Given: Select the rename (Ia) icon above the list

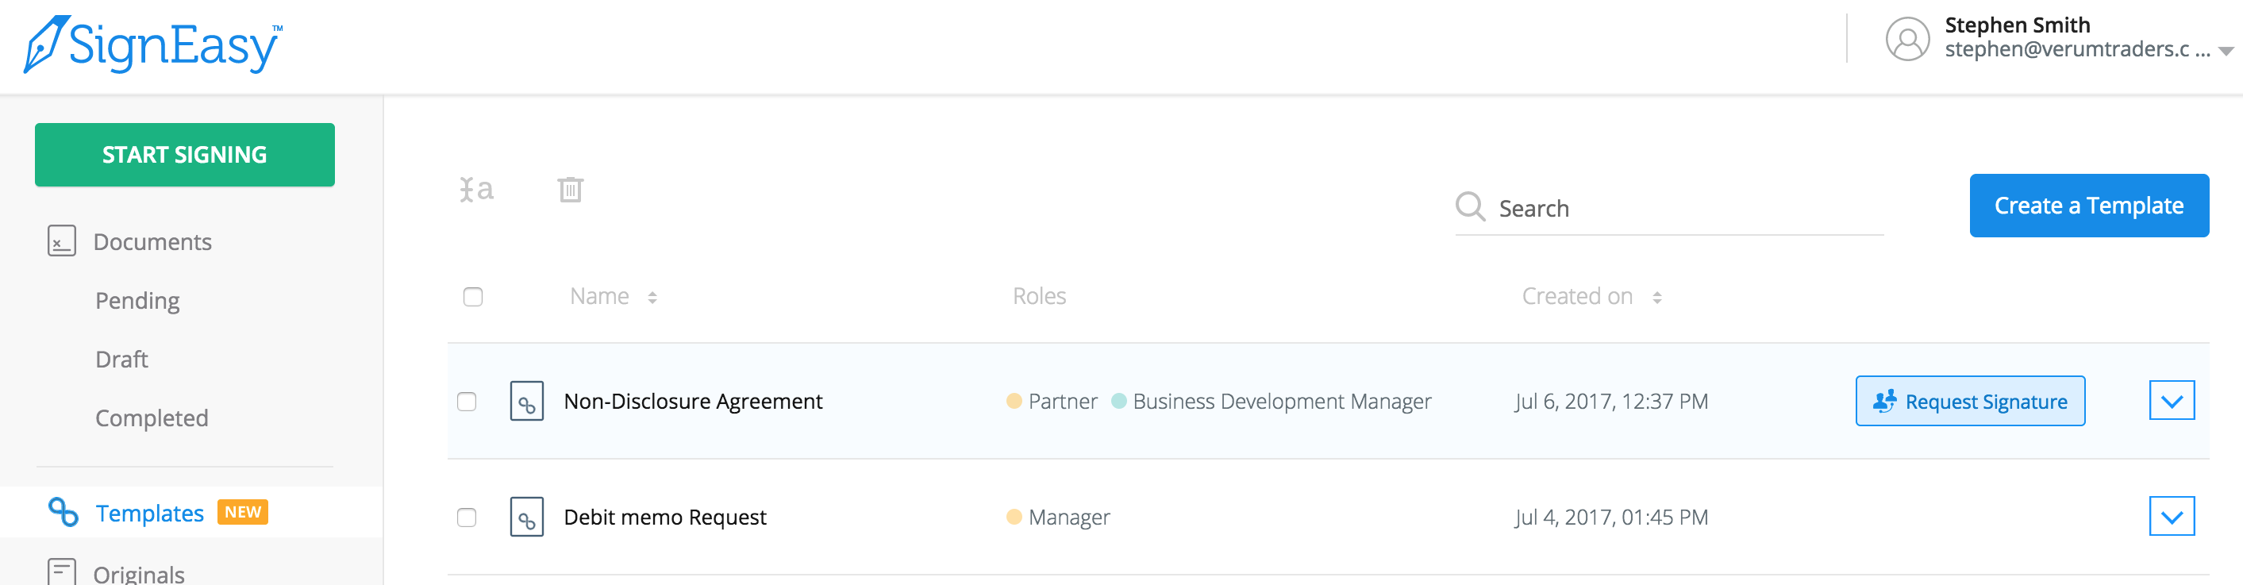Looking at the screenshot, I should pyautogui.click(x=477, y=190).
